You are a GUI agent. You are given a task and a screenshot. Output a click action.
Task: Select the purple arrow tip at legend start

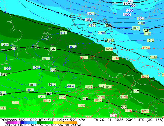[x=6, y=123]
